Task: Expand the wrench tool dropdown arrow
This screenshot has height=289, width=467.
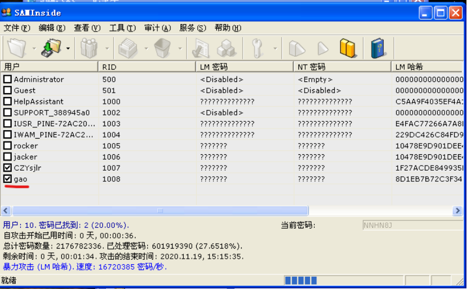Action: click(x=275, y=48)
